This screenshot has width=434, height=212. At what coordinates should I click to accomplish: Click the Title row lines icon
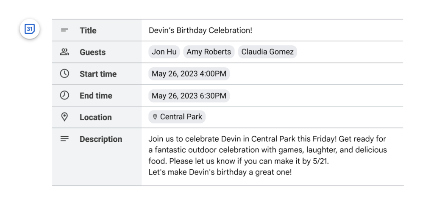click(x=64, y=30)
